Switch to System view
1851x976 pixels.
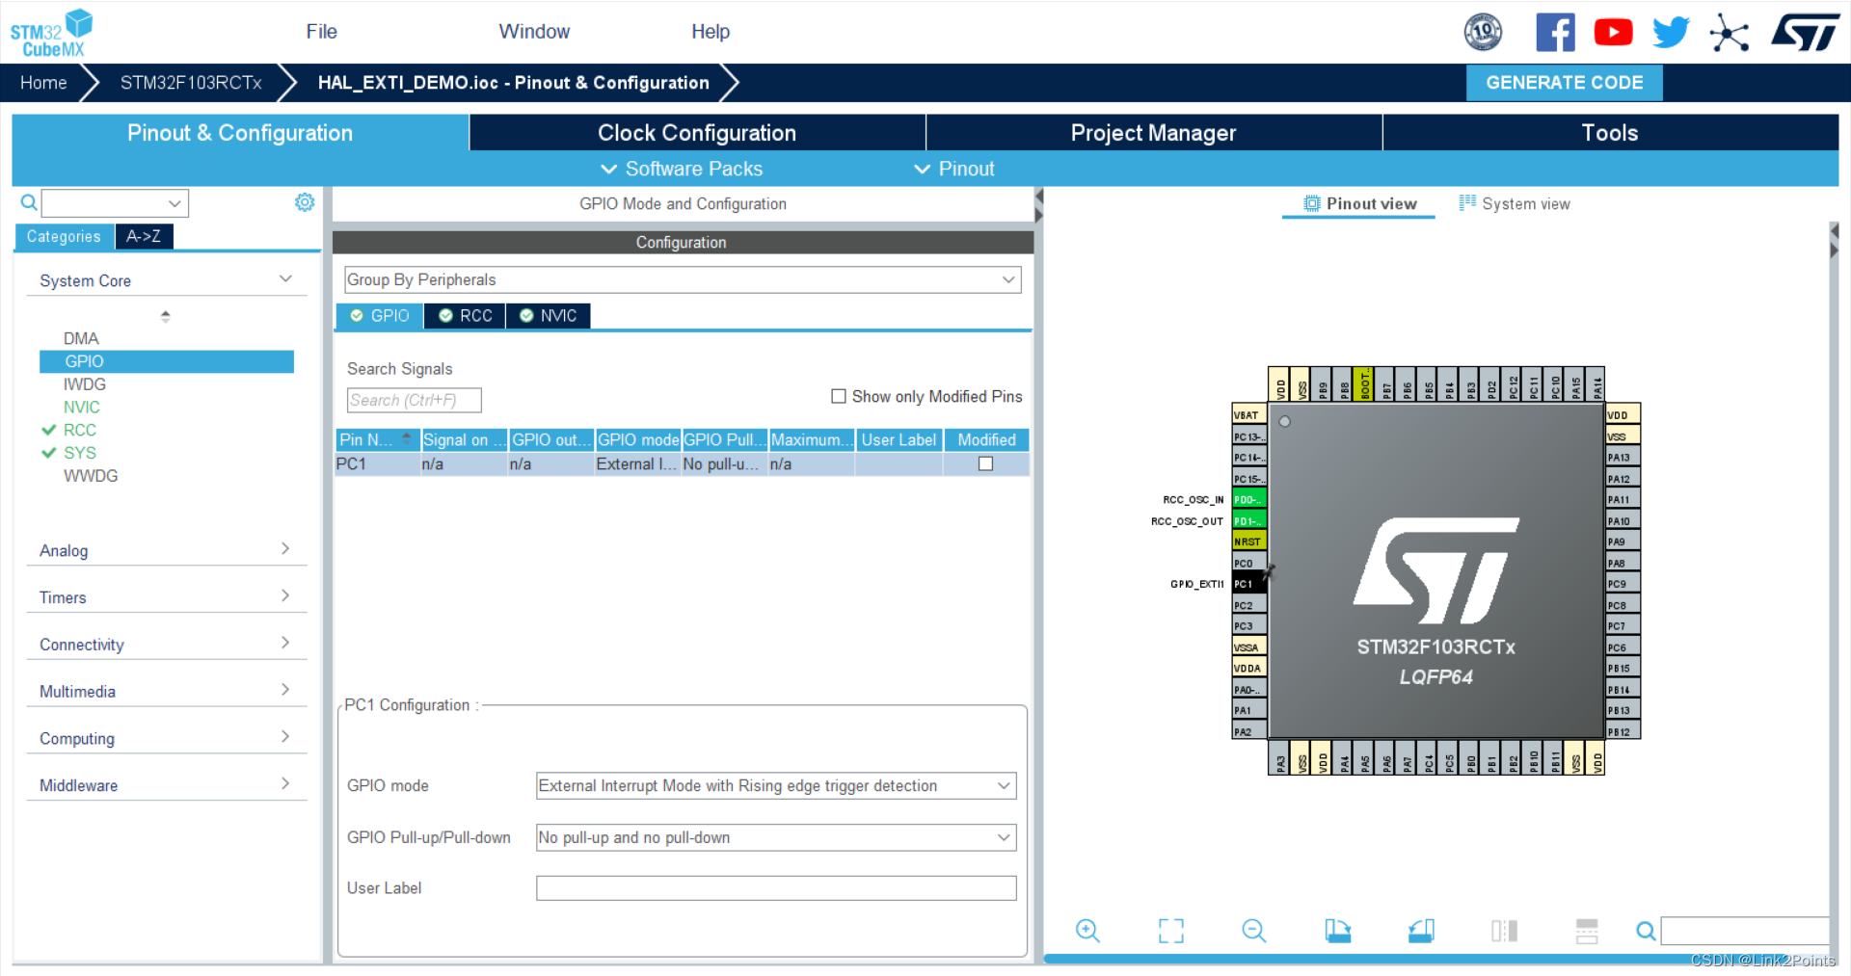1515,203
